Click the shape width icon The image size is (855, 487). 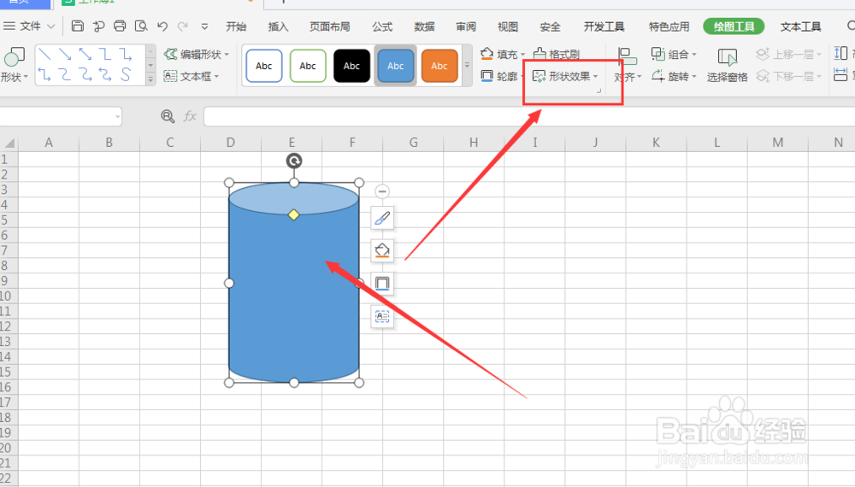point(840,74)
